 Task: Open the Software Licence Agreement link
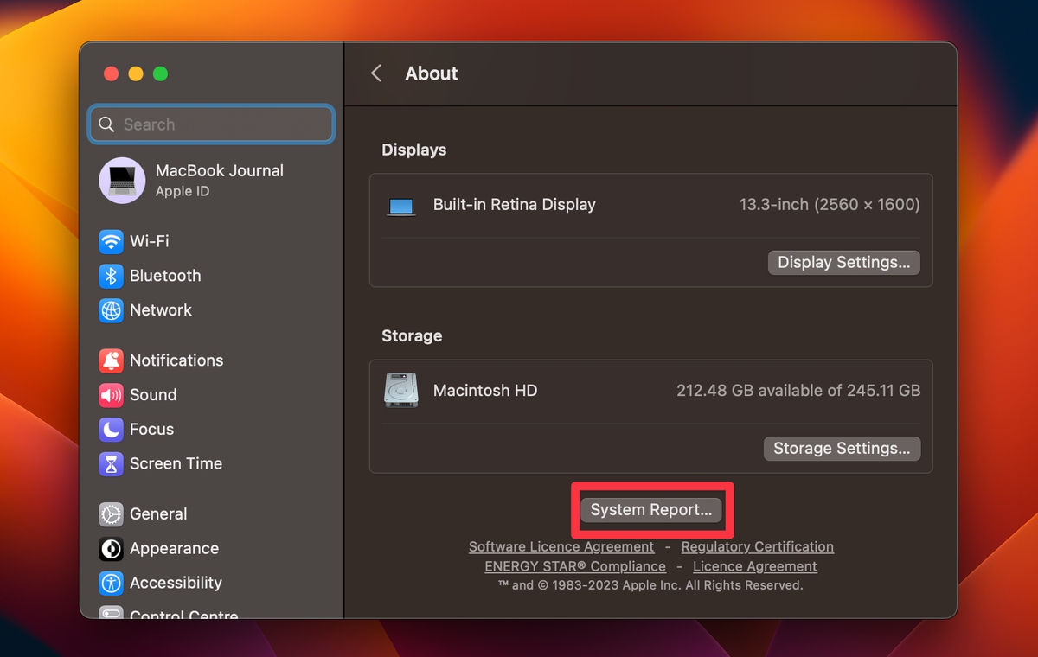pos(561,546)
